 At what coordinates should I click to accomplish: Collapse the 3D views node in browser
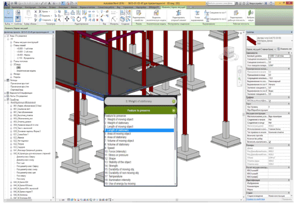coord(11,64)
